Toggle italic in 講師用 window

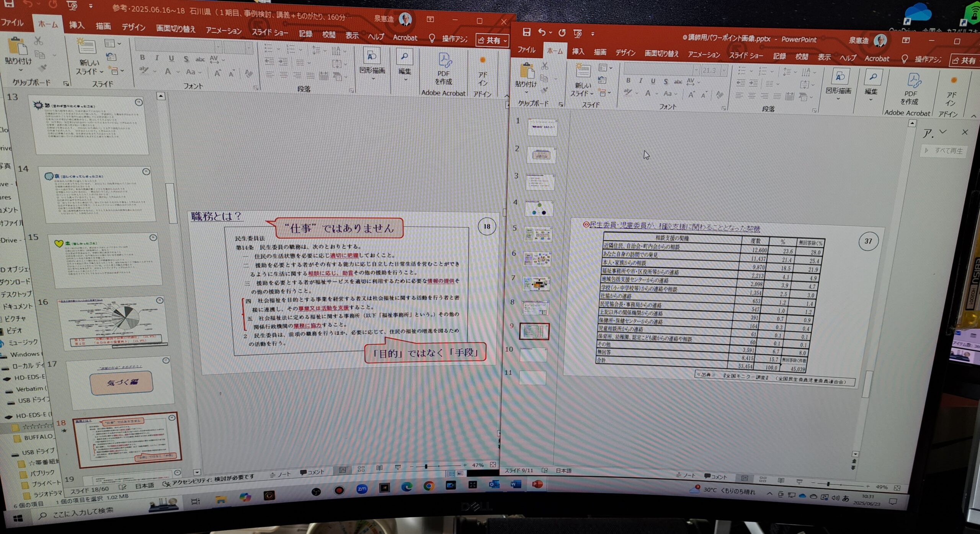[x=640, y=81]
